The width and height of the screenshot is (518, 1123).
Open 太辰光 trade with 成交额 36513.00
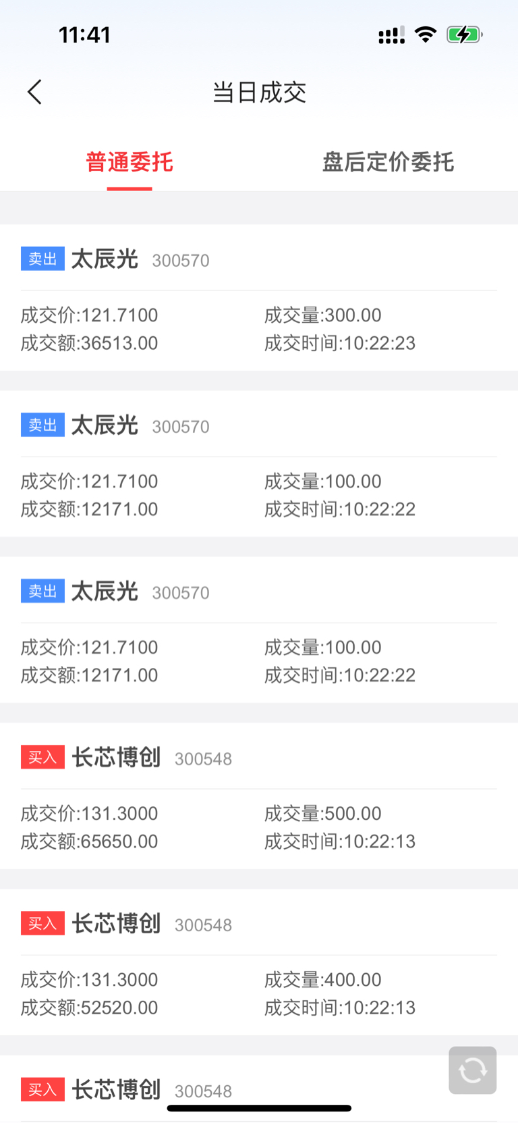[259, 297]
